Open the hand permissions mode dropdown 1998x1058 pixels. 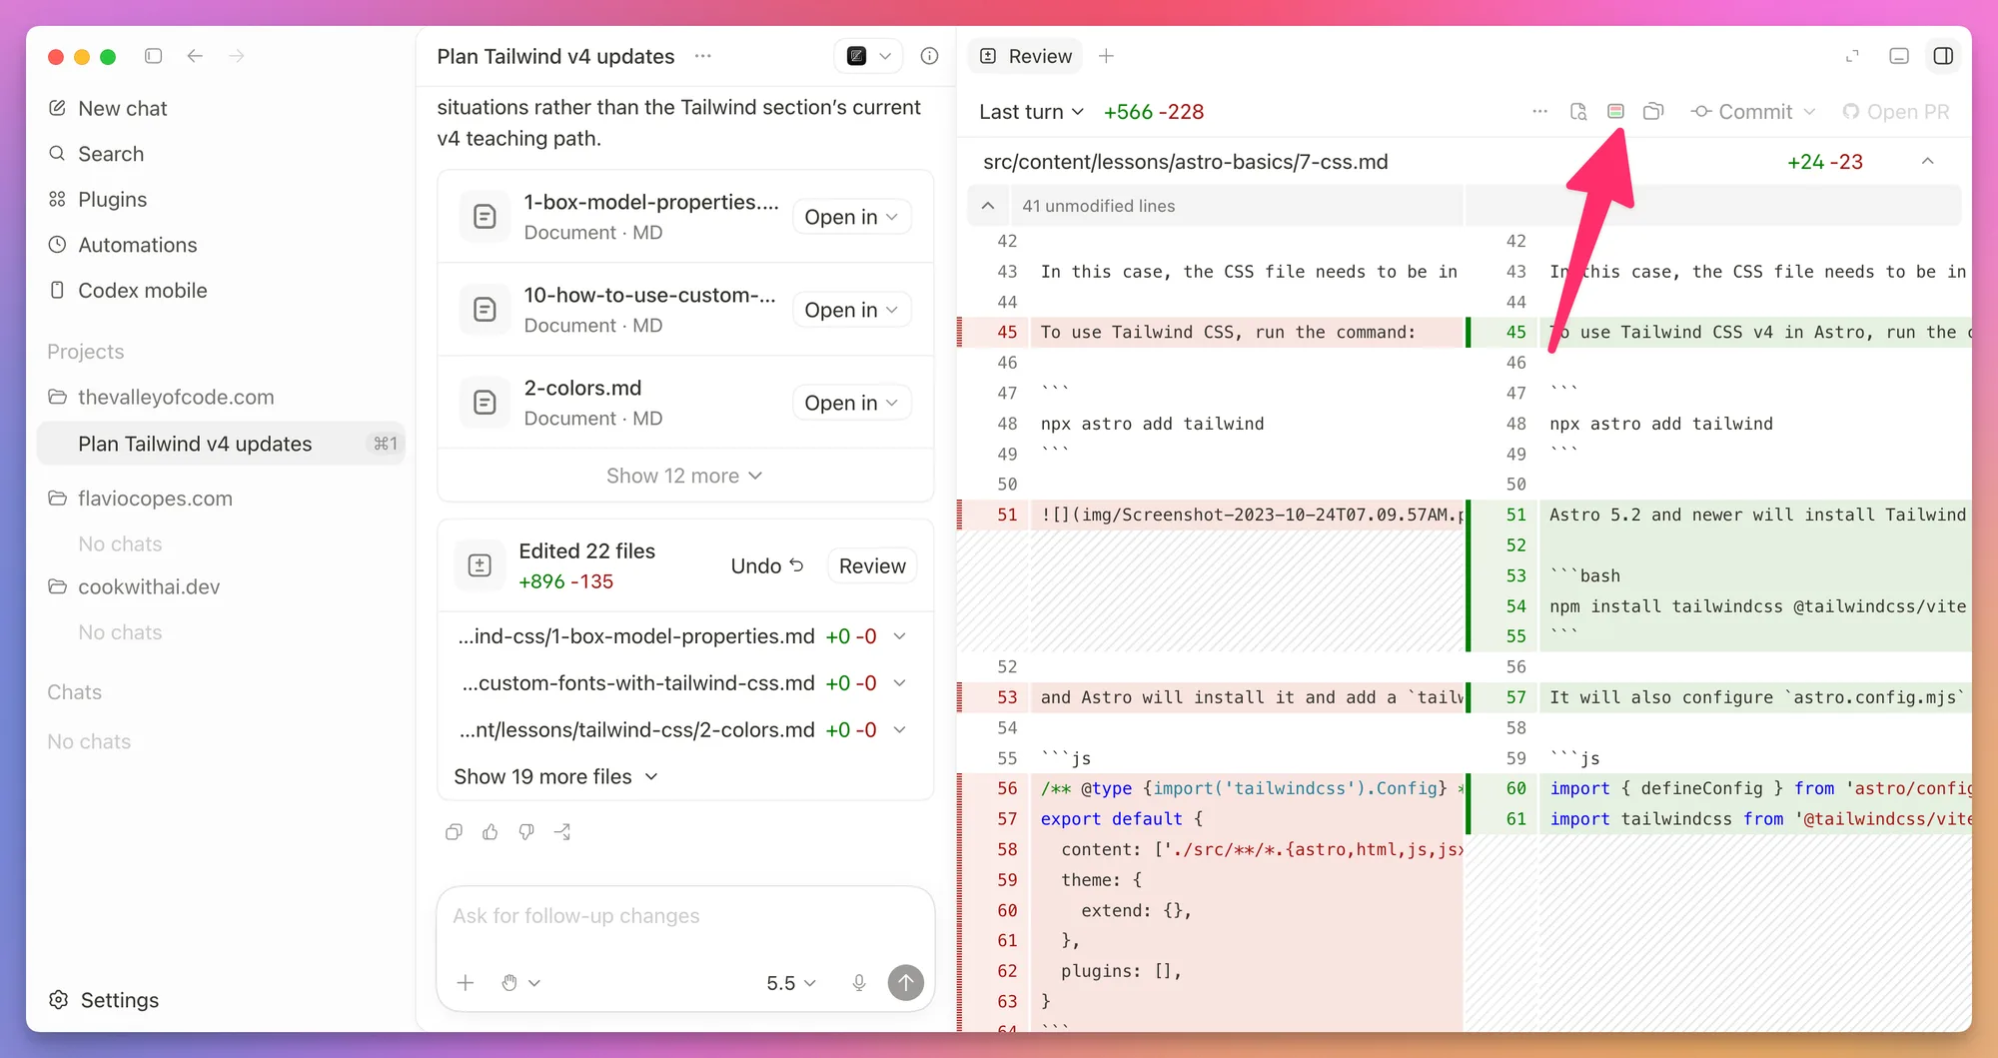point(520,983)
